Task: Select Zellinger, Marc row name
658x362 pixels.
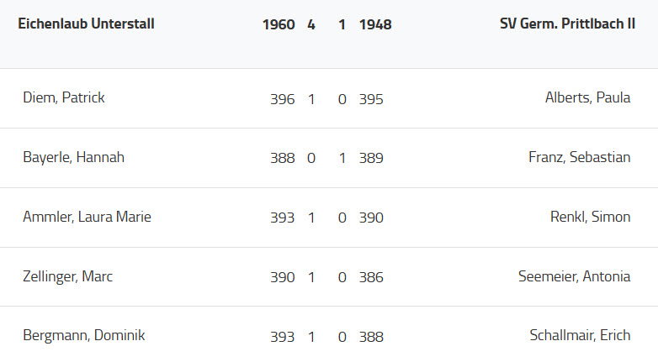Action: (67, 277)
